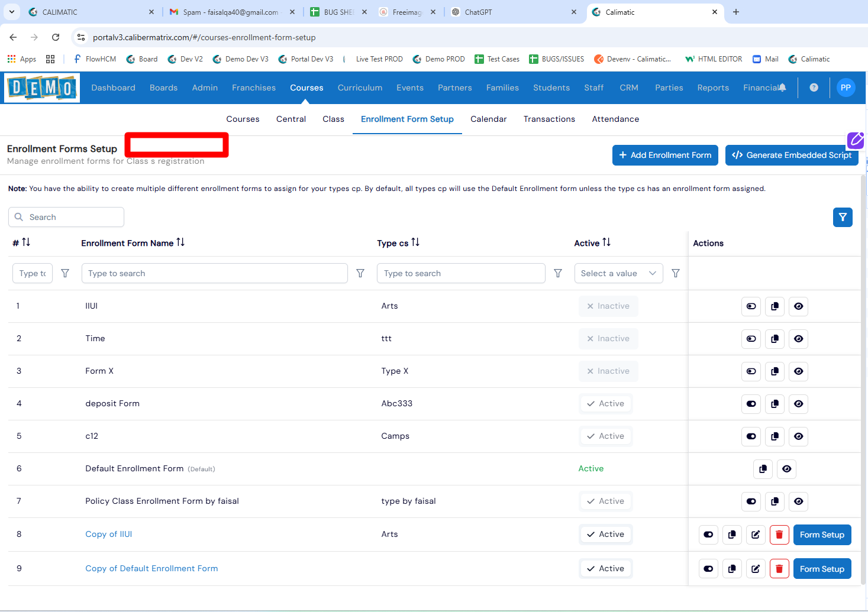This screenshot has width=868, height=612.
Task: Focus Enrollment Form Name 'Type to search' field
Action: click(215, 273)
